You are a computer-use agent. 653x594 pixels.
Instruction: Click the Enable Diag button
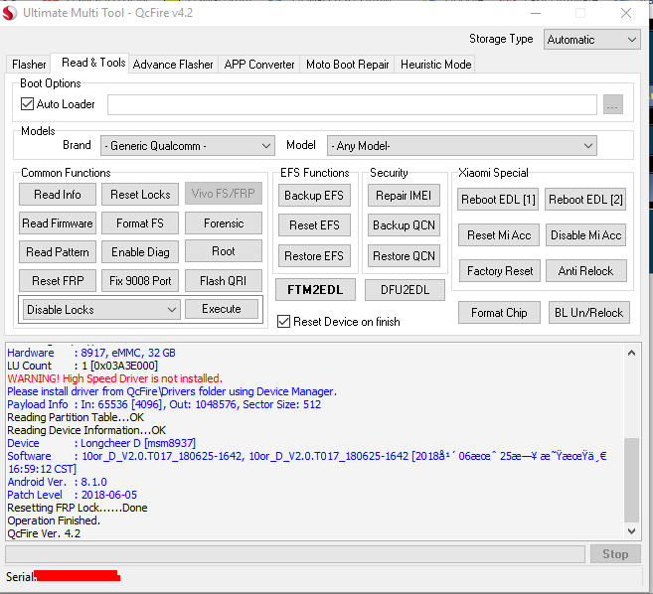140,252
